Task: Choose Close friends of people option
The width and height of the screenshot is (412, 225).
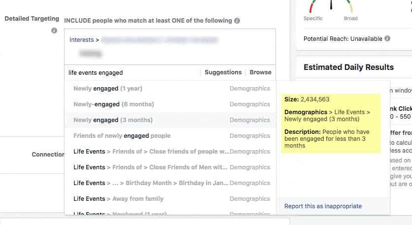Action: (151, 152)
